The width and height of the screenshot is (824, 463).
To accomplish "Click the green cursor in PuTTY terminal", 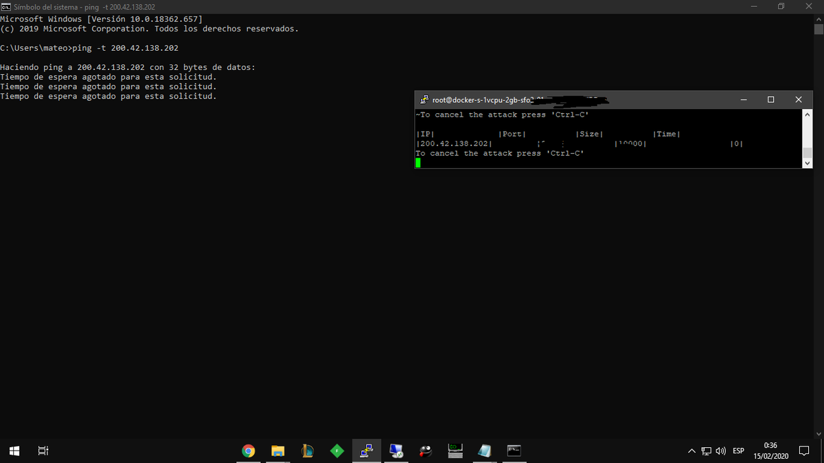I will 418,163.
